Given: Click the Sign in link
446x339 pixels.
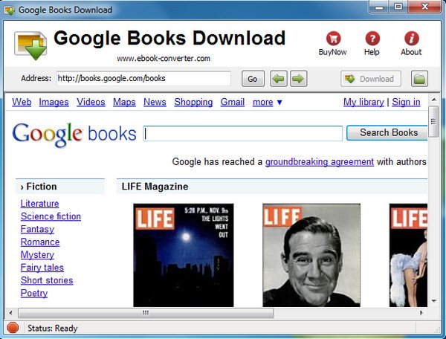Looking at the screenshot, I should pyautogui.click(x=406, y=102).
